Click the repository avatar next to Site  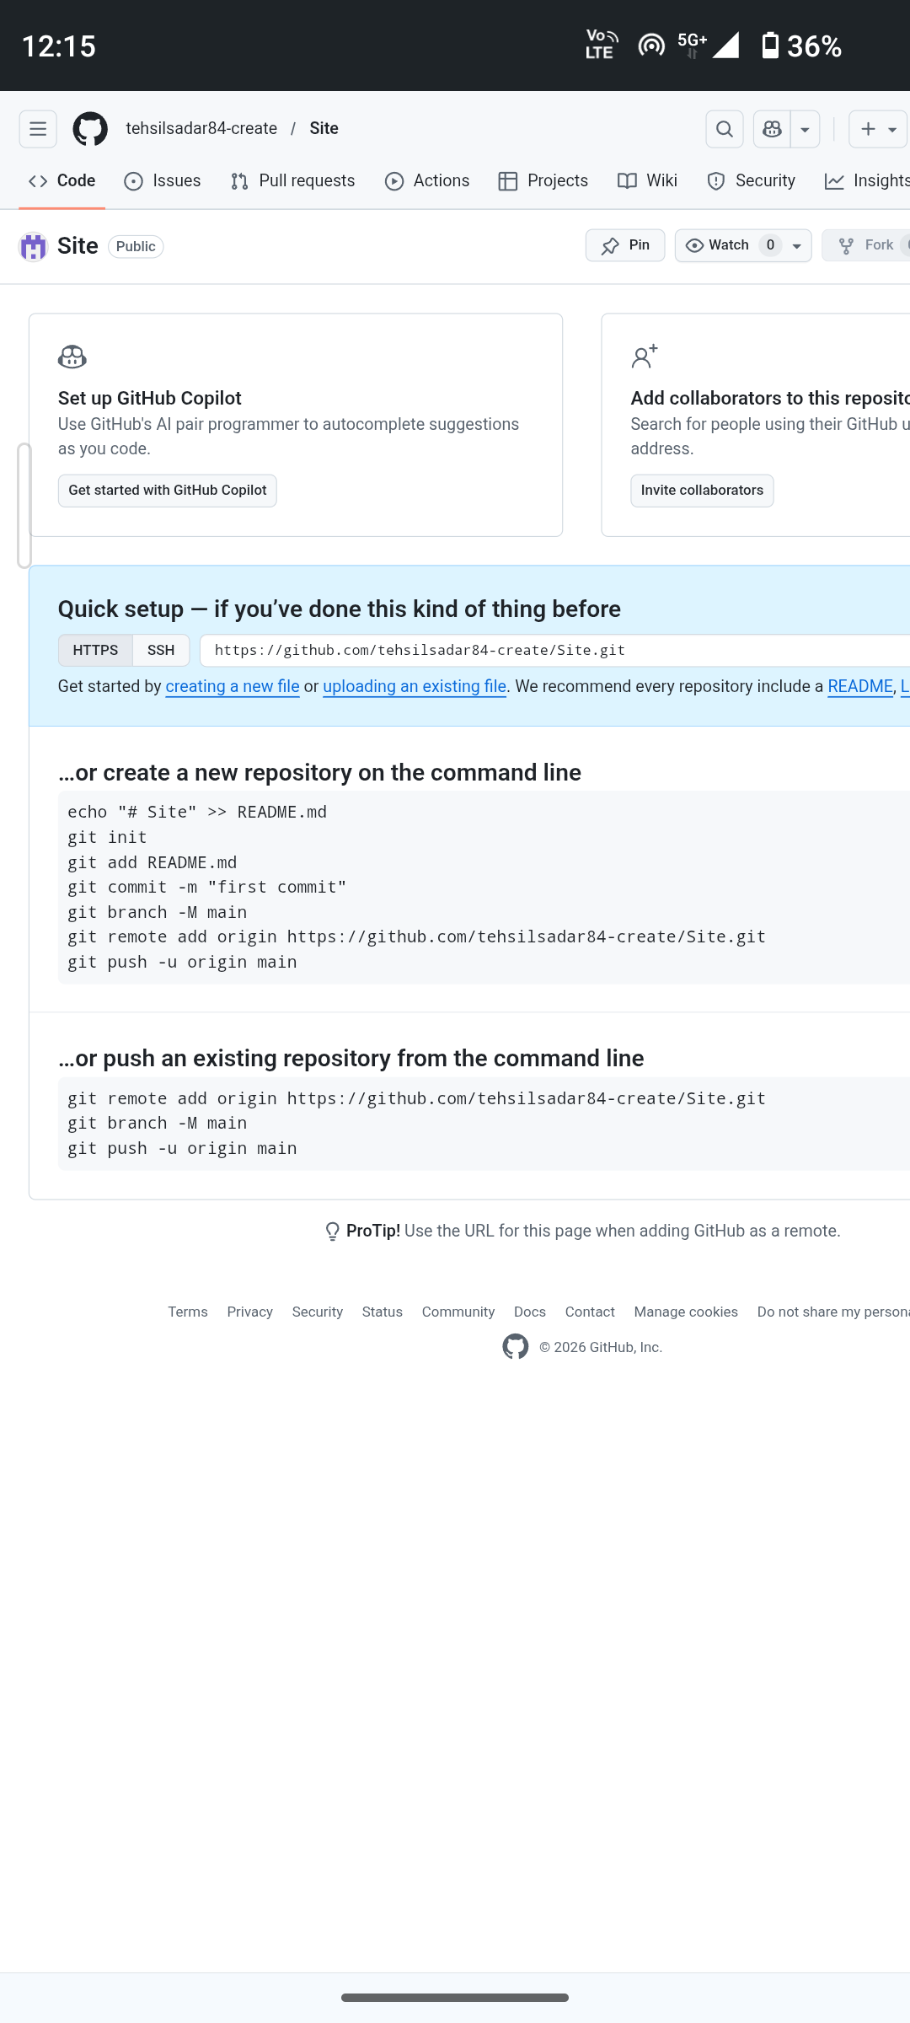tap(33, 246)
